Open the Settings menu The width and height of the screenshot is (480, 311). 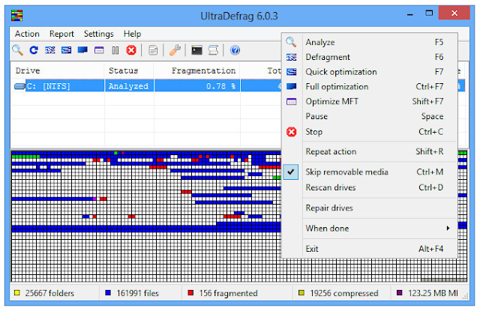coord(98,34)
